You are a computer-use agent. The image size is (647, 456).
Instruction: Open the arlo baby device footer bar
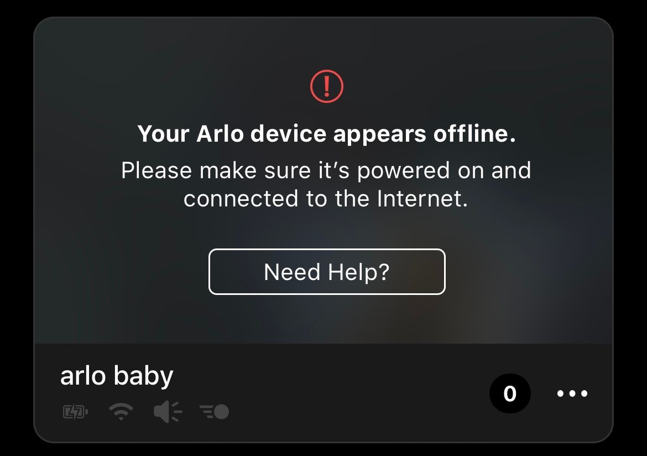(323, 393)
